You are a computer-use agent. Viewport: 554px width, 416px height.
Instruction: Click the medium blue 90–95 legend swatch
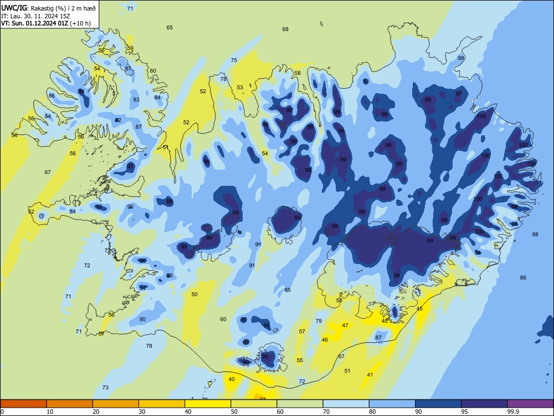(438, 404)
